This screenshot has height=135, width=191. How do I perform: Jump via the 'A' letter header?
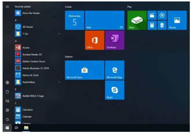pyautogui.click(x=16, y=41)
